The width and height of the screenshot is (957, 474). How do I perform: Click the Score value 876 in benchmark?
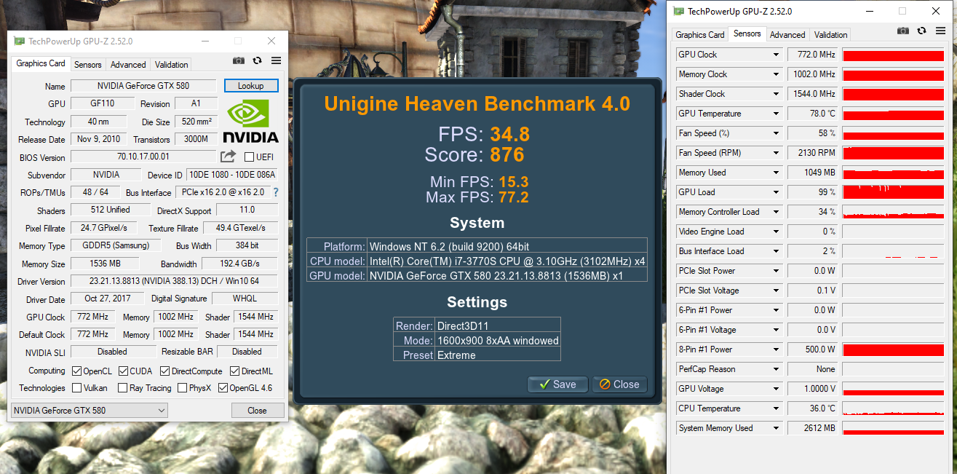(x=507, y=154)
